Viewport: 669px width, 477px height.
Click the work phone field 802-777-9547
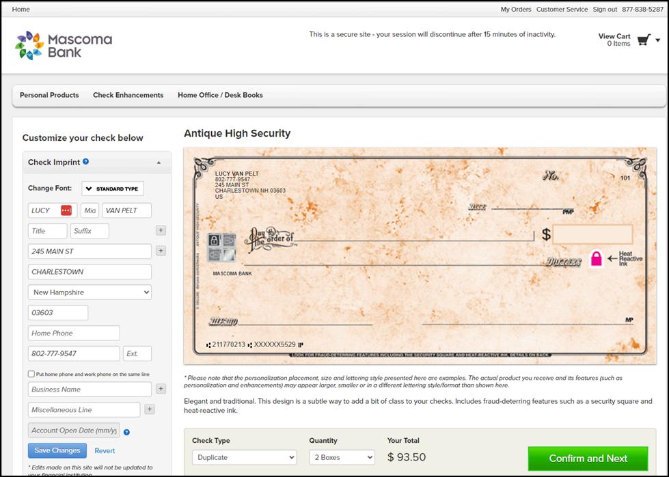click(x=74, y=354)
